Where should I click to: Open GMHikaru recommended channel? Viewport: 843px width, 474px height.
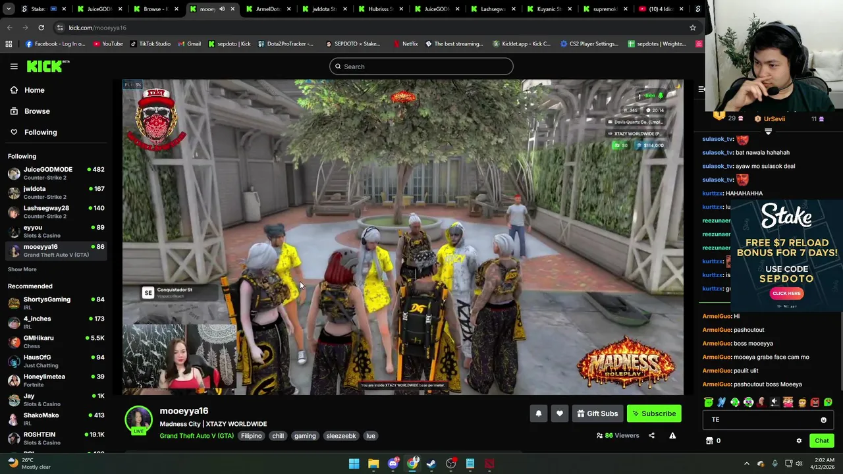[x=56, y=342]
